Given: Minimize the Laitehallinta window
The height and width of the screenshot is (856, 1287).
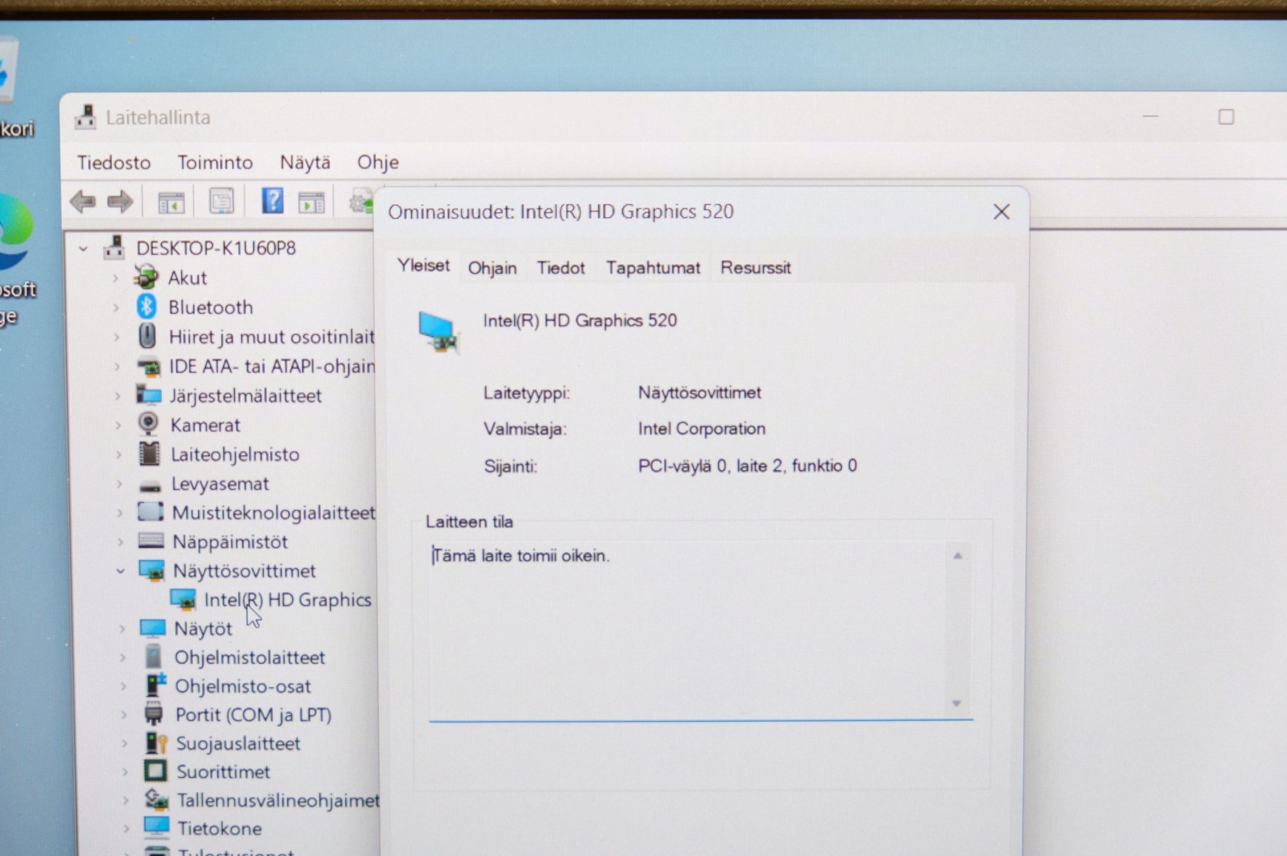Looking at the screenshot, I should click(1151, 116).
